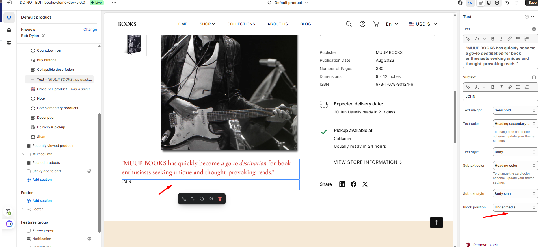Screen dimensions: 538x247
Task: Open the BLOG menu item
Action: tap(306, 24)
